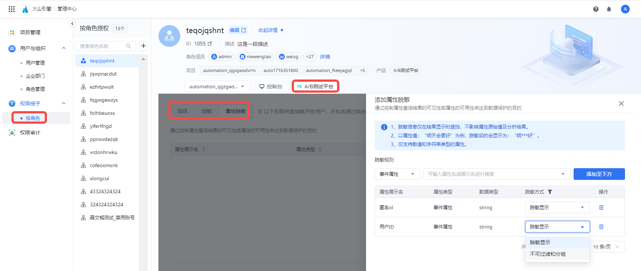Click the automation_fkeejagjql project tag

(x=329, y=70)
